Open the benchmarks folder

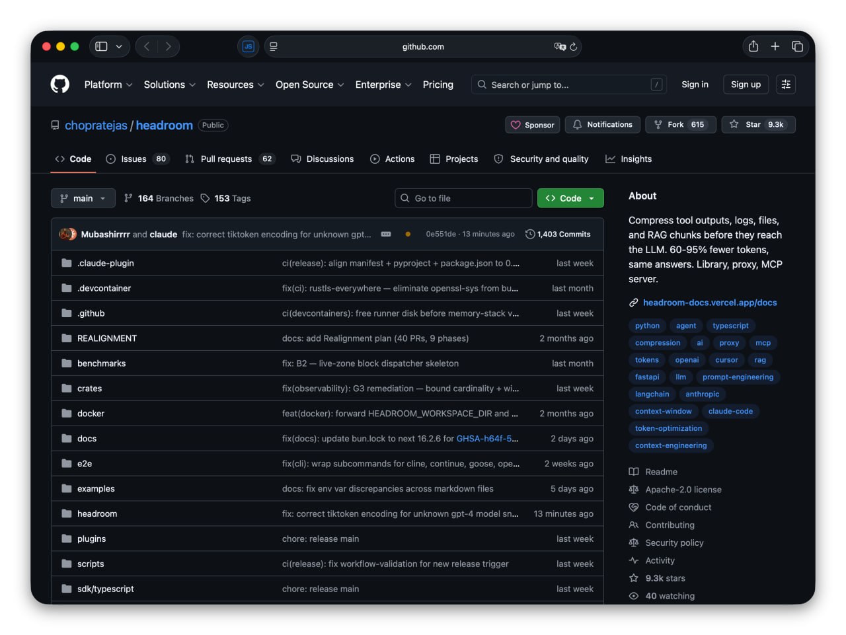101,363
